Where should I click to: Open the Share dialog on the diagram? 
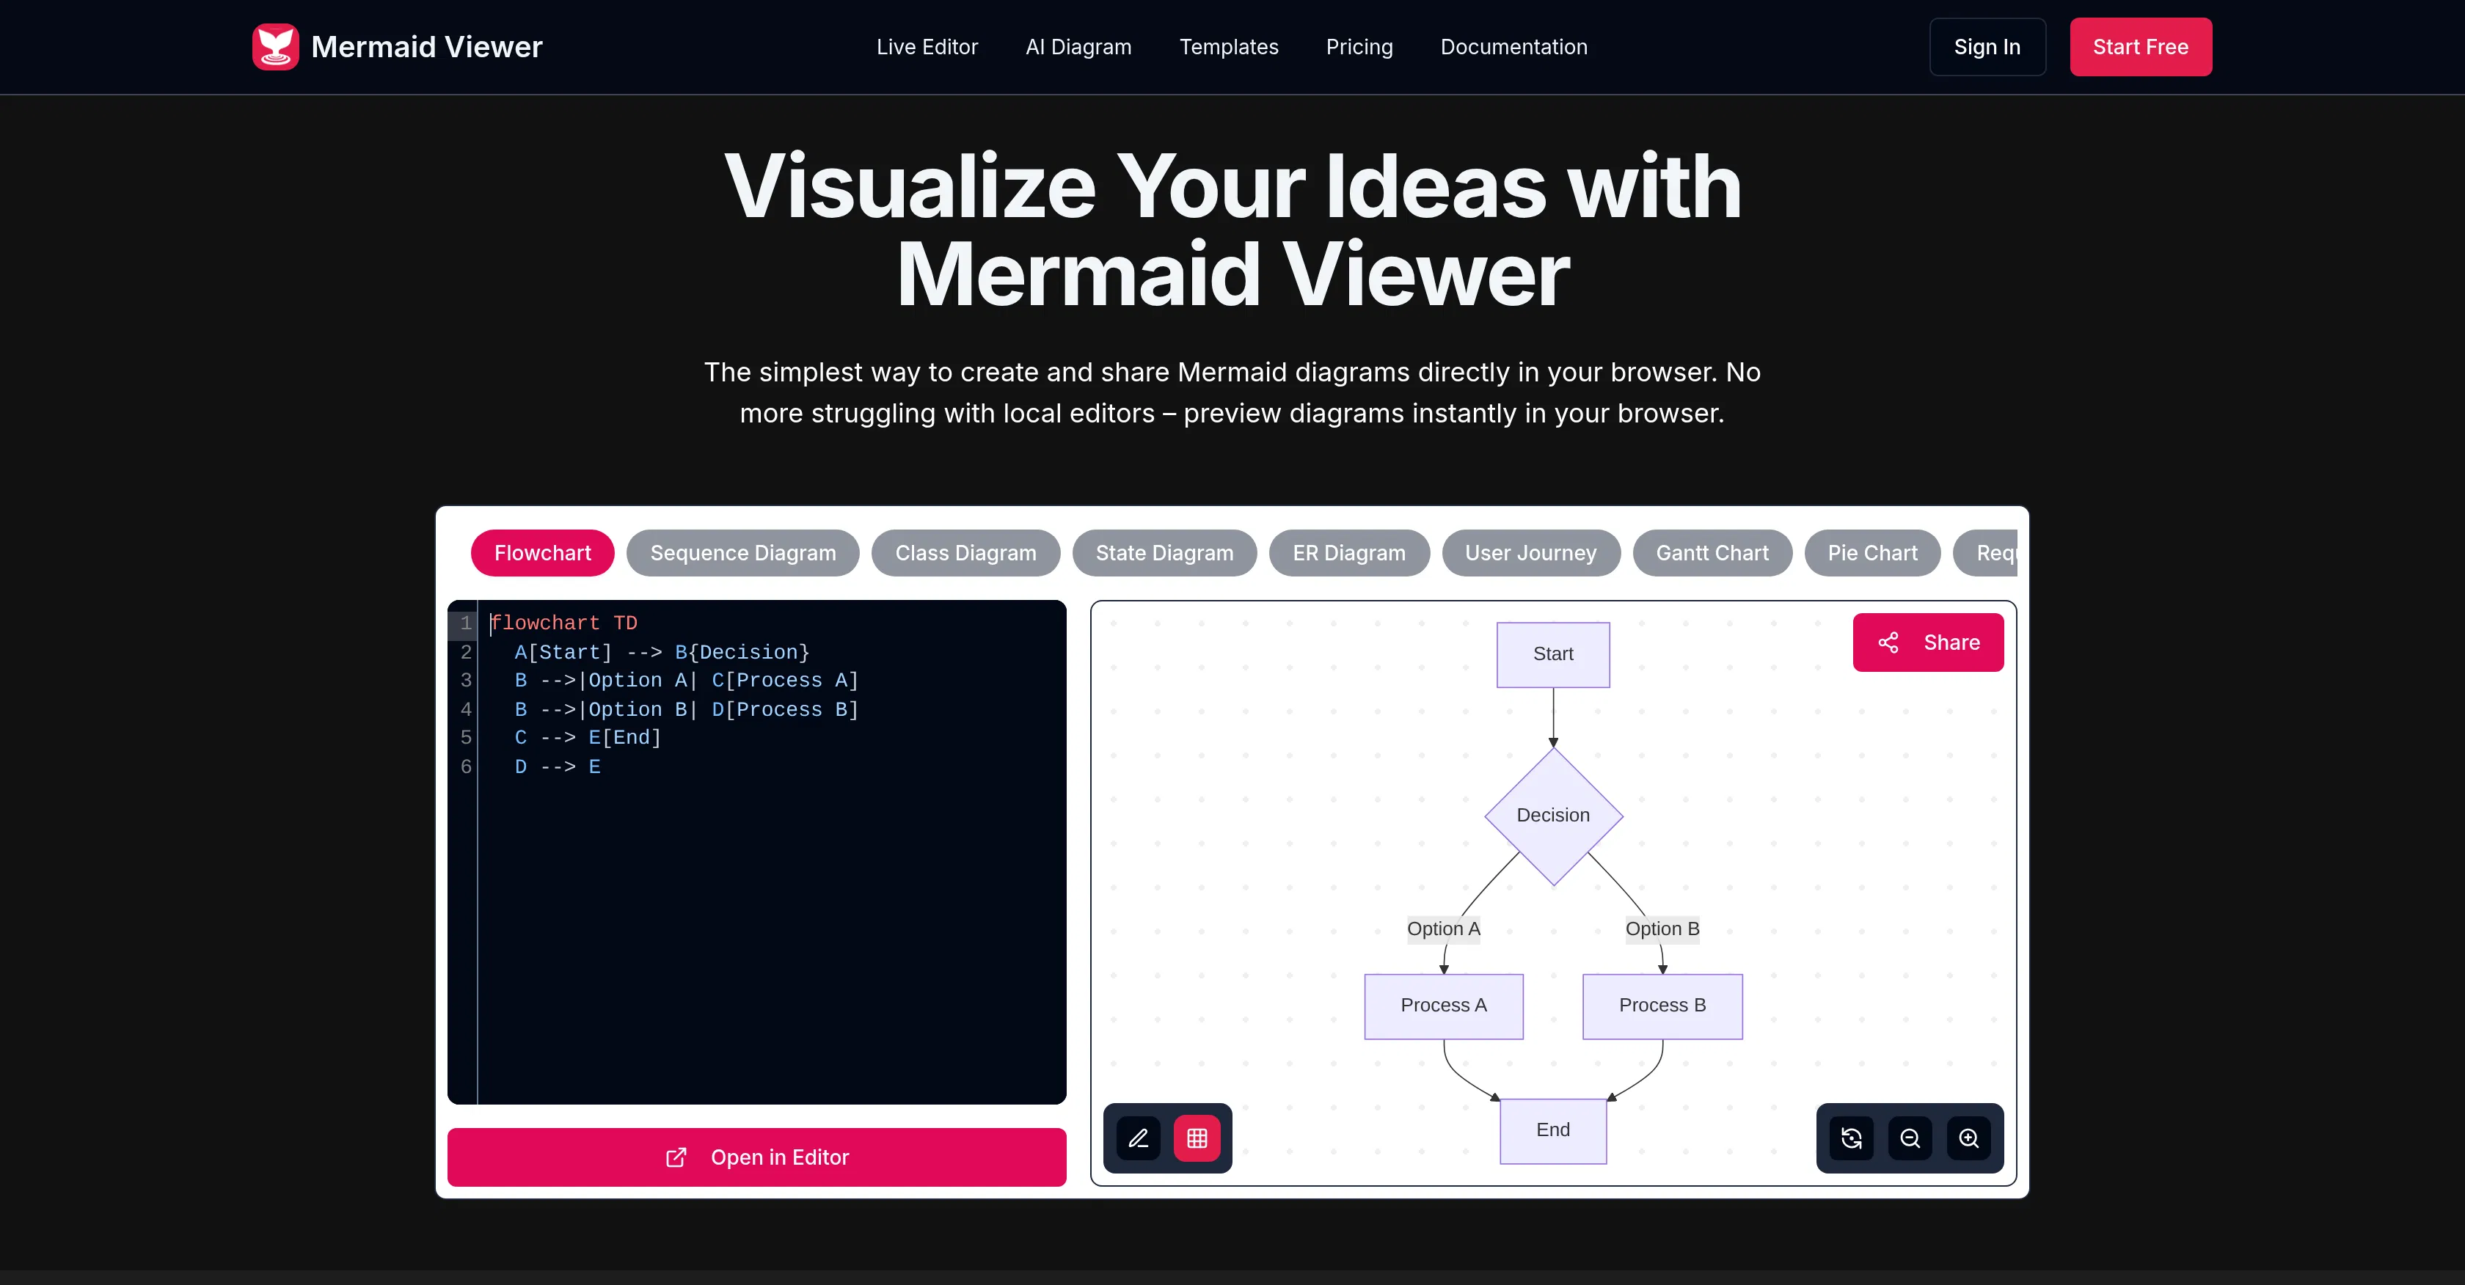[x=1927, y=642]
